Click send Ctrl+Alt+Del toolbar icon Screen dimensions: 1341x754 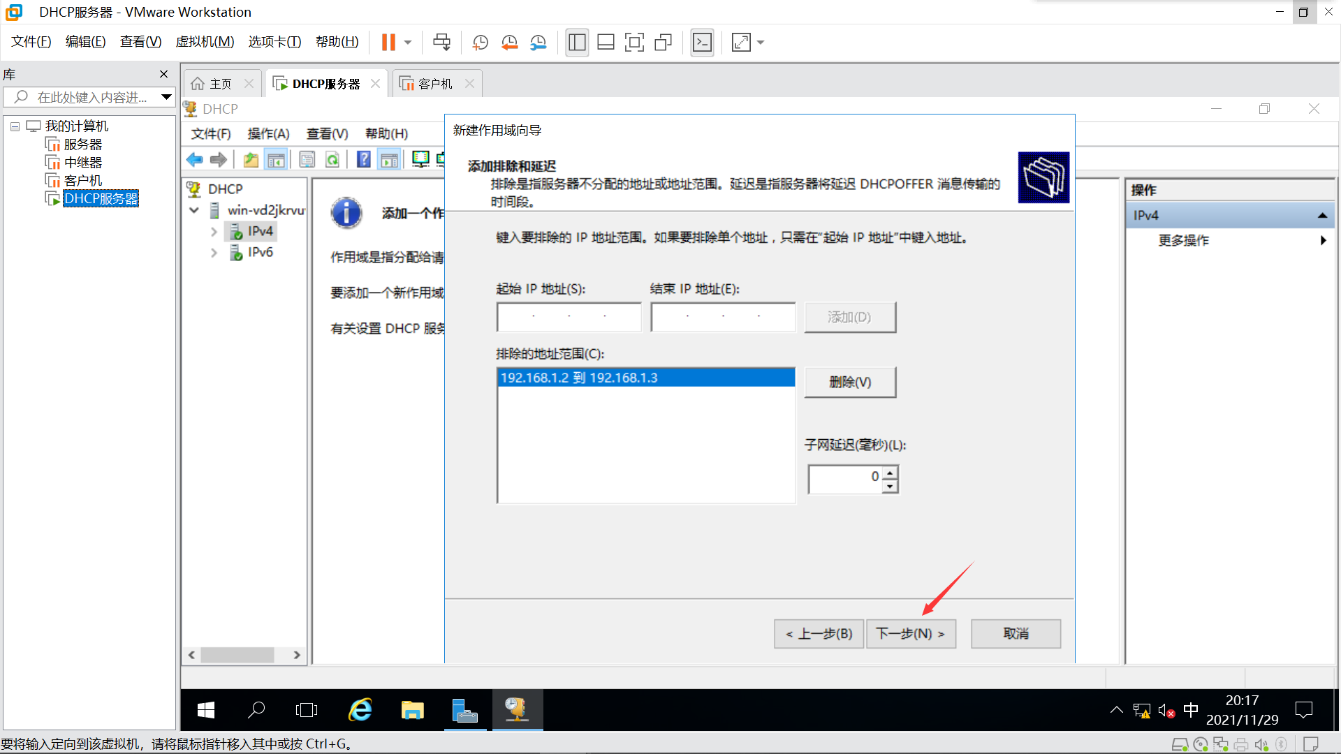(441, 43)
